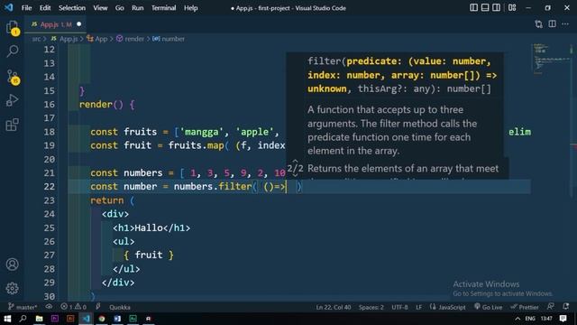The width and height of the screenshot is (577, 325).
Task: Select the App.js editor tab
Action: click(55, 24)
